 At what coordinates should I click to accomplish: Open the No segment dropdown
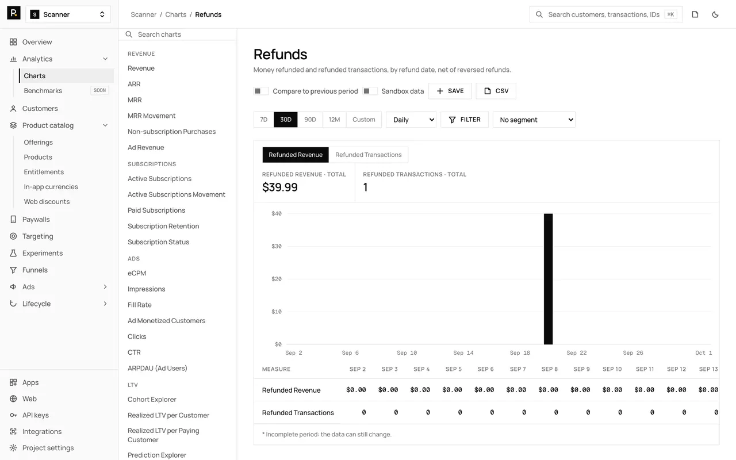[x=534, y=120]
